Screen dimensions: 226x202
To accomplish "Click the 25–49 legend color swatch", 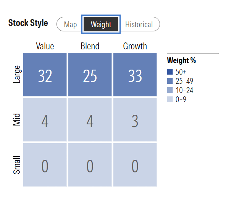I will click(170, 81).
